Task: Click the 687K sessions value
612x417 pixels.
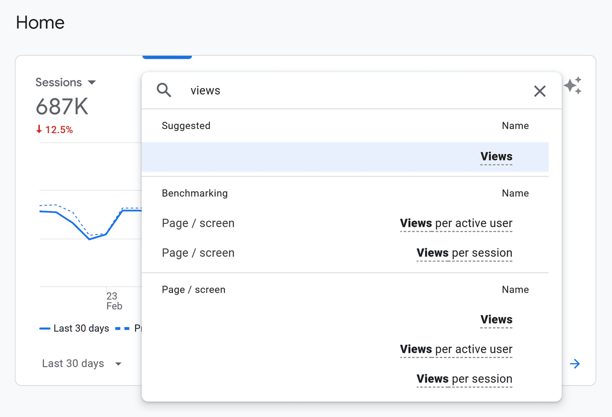Action: click(x=62, y=106)
